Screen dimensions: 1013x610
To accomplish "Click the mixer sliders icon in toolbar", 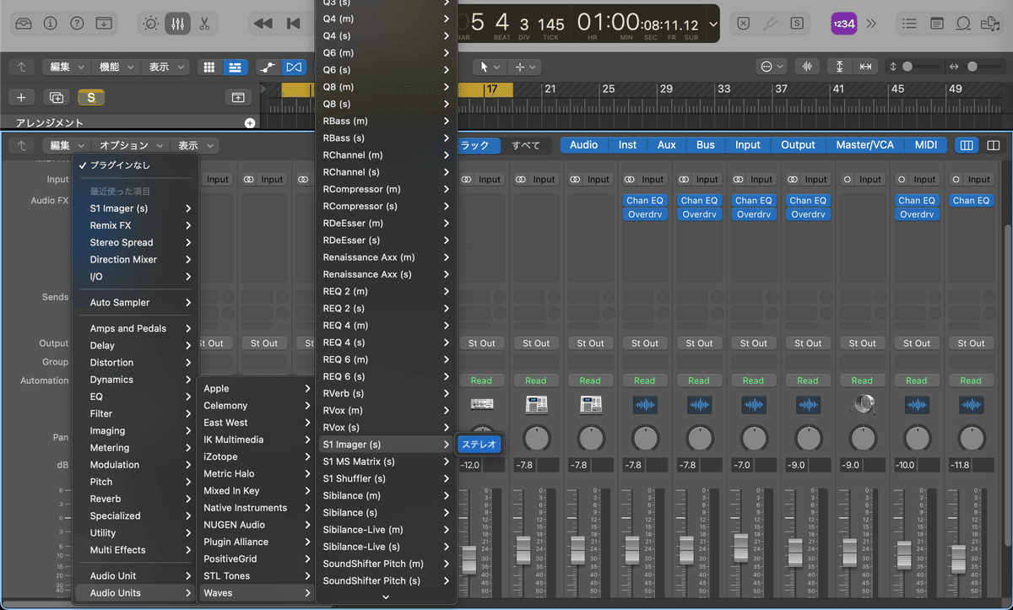I will click(178, 24).
